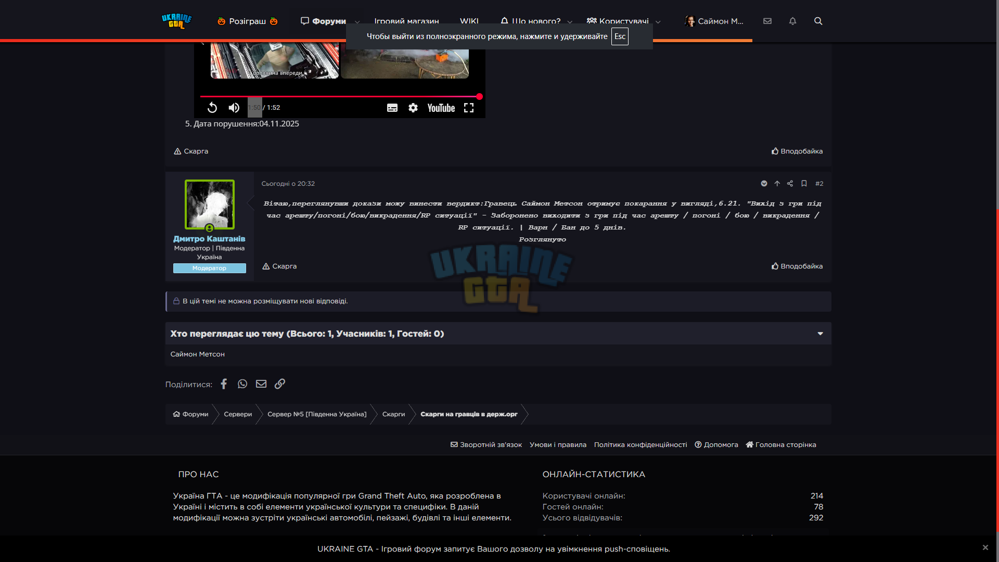Open Саймон Метсон in viewers list

click(x=198, y=354)
